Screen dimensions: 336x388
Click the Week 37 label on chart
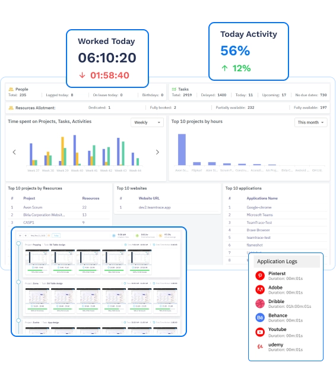point(33,171)
